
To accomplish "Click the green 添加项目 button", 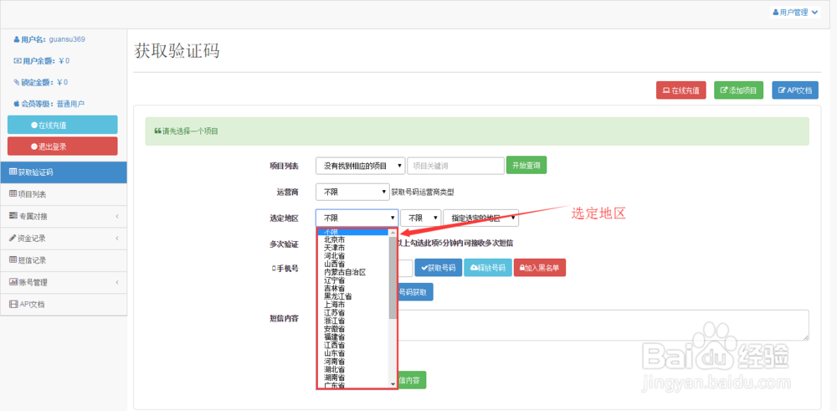I will [x=739, y=90].
